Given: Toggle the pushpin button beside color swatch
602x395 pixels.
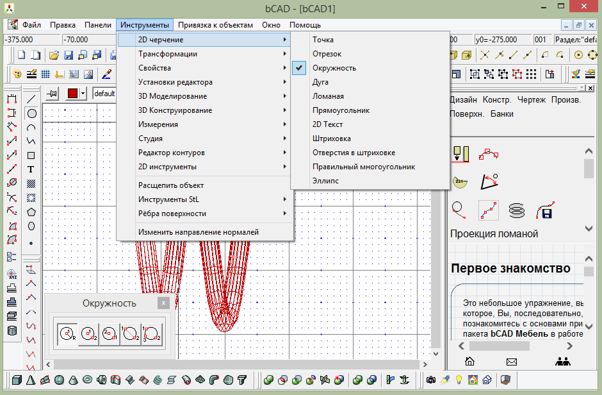Looking at the screenshot, I should click(53, 94).
